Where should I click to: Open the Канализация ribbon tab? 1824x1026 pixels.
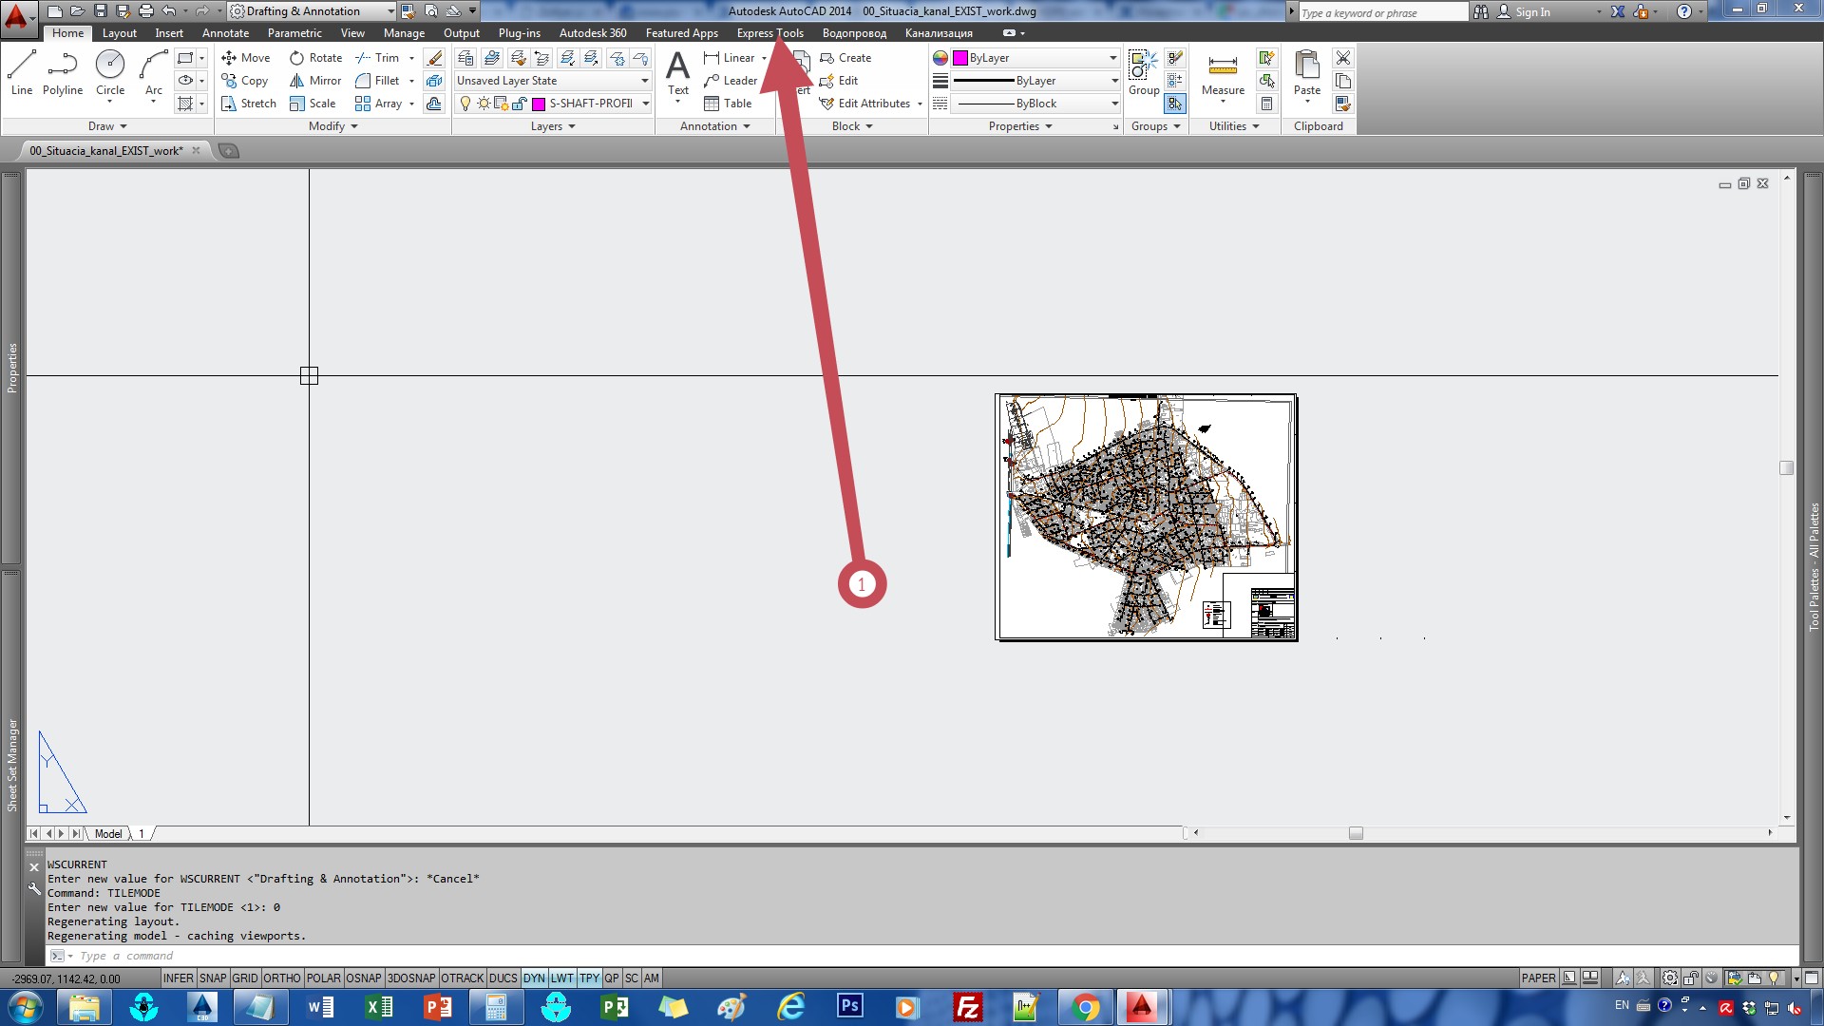coord(940,32)
